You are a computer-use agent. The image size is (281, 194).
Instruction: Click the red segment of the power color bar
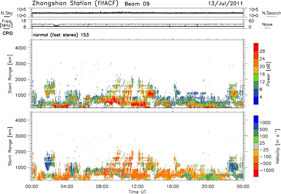coord(256,47)
